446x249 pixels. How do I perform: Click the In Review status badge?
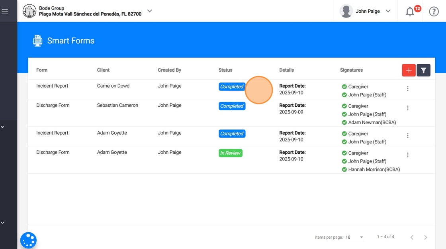coord(231,153)
